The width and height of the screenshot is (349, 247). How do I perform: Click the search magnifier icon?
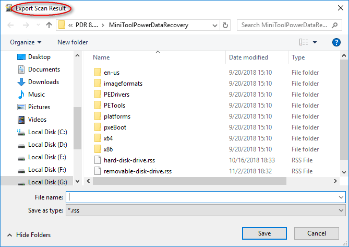pos(334,25)
